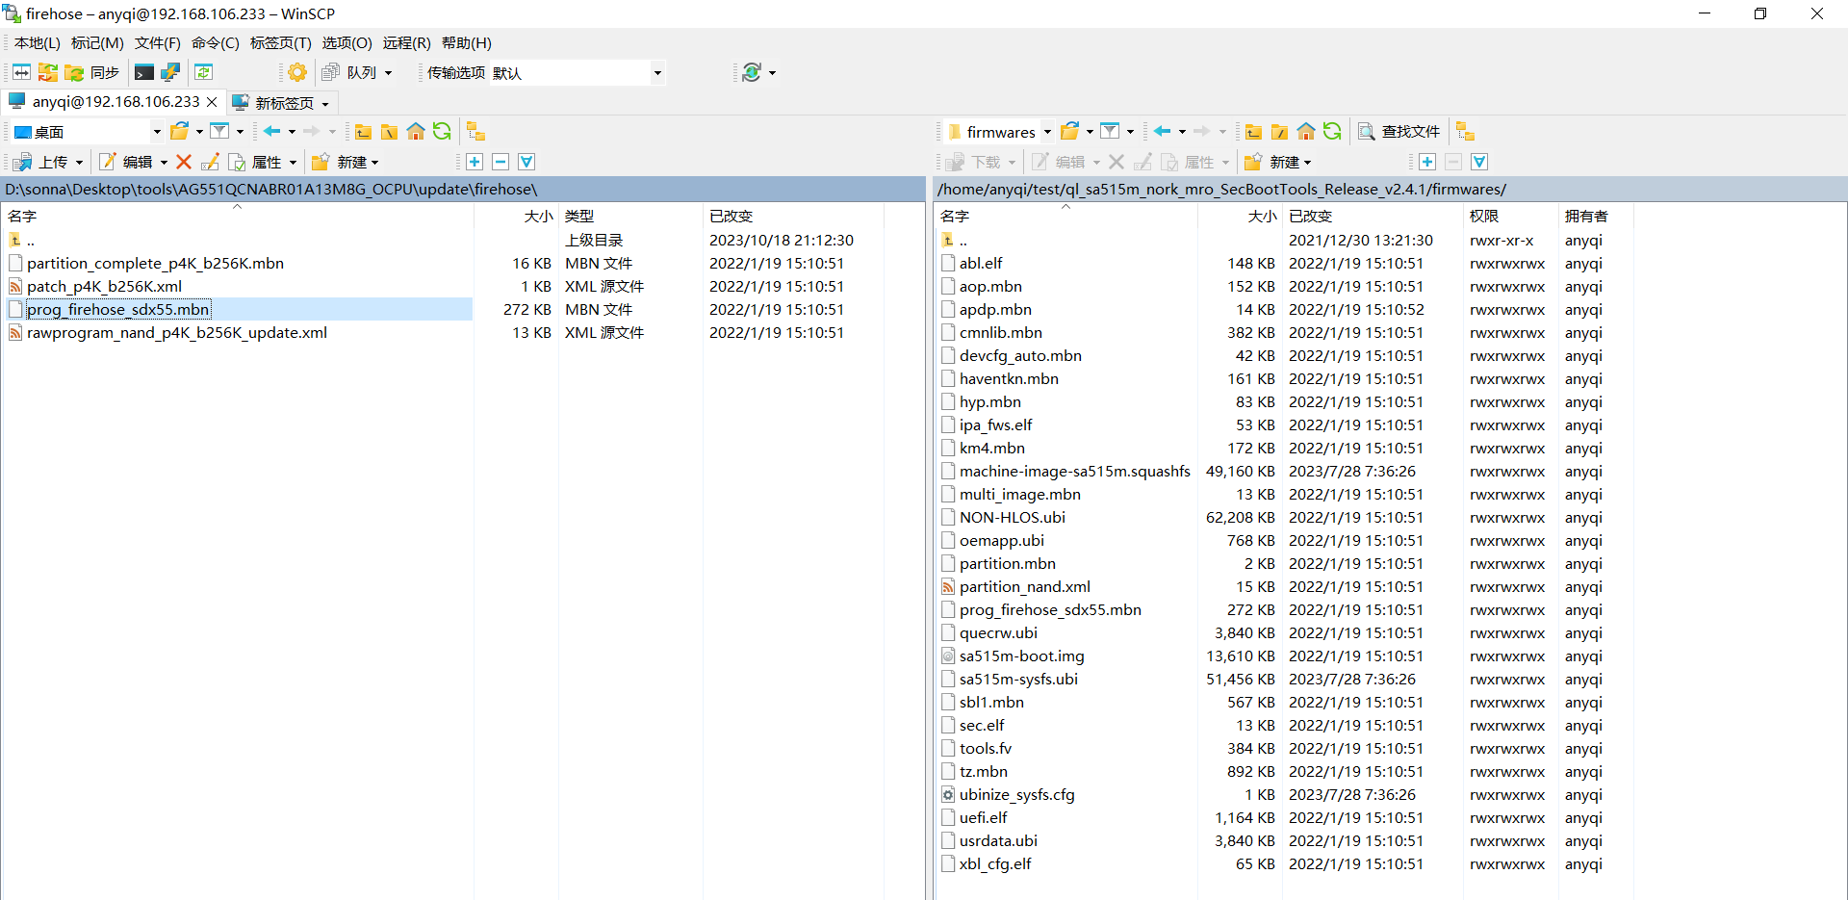Click local panel back arrow
This screenshot has height=900, width=1848.
pyautogui.click(x=272, y=132)
